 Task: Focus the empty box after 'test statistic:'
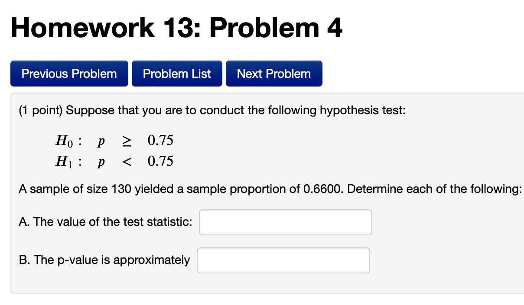285,222
